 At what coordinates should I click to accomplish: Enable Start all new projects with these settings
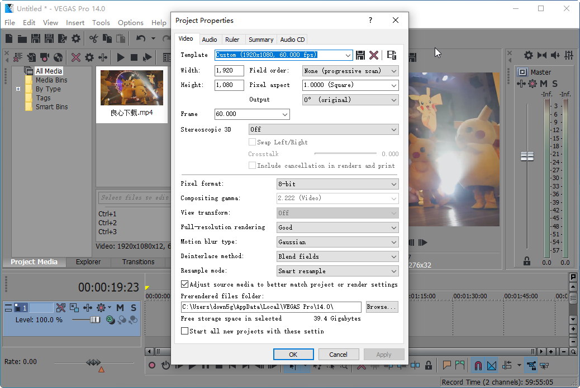(x=184, y=331)
